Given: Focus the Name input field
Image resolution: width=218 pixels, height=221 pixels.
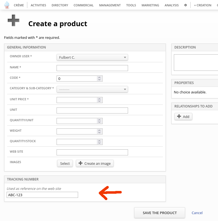Looking at the screenshot, I should [x=92, y=68].
